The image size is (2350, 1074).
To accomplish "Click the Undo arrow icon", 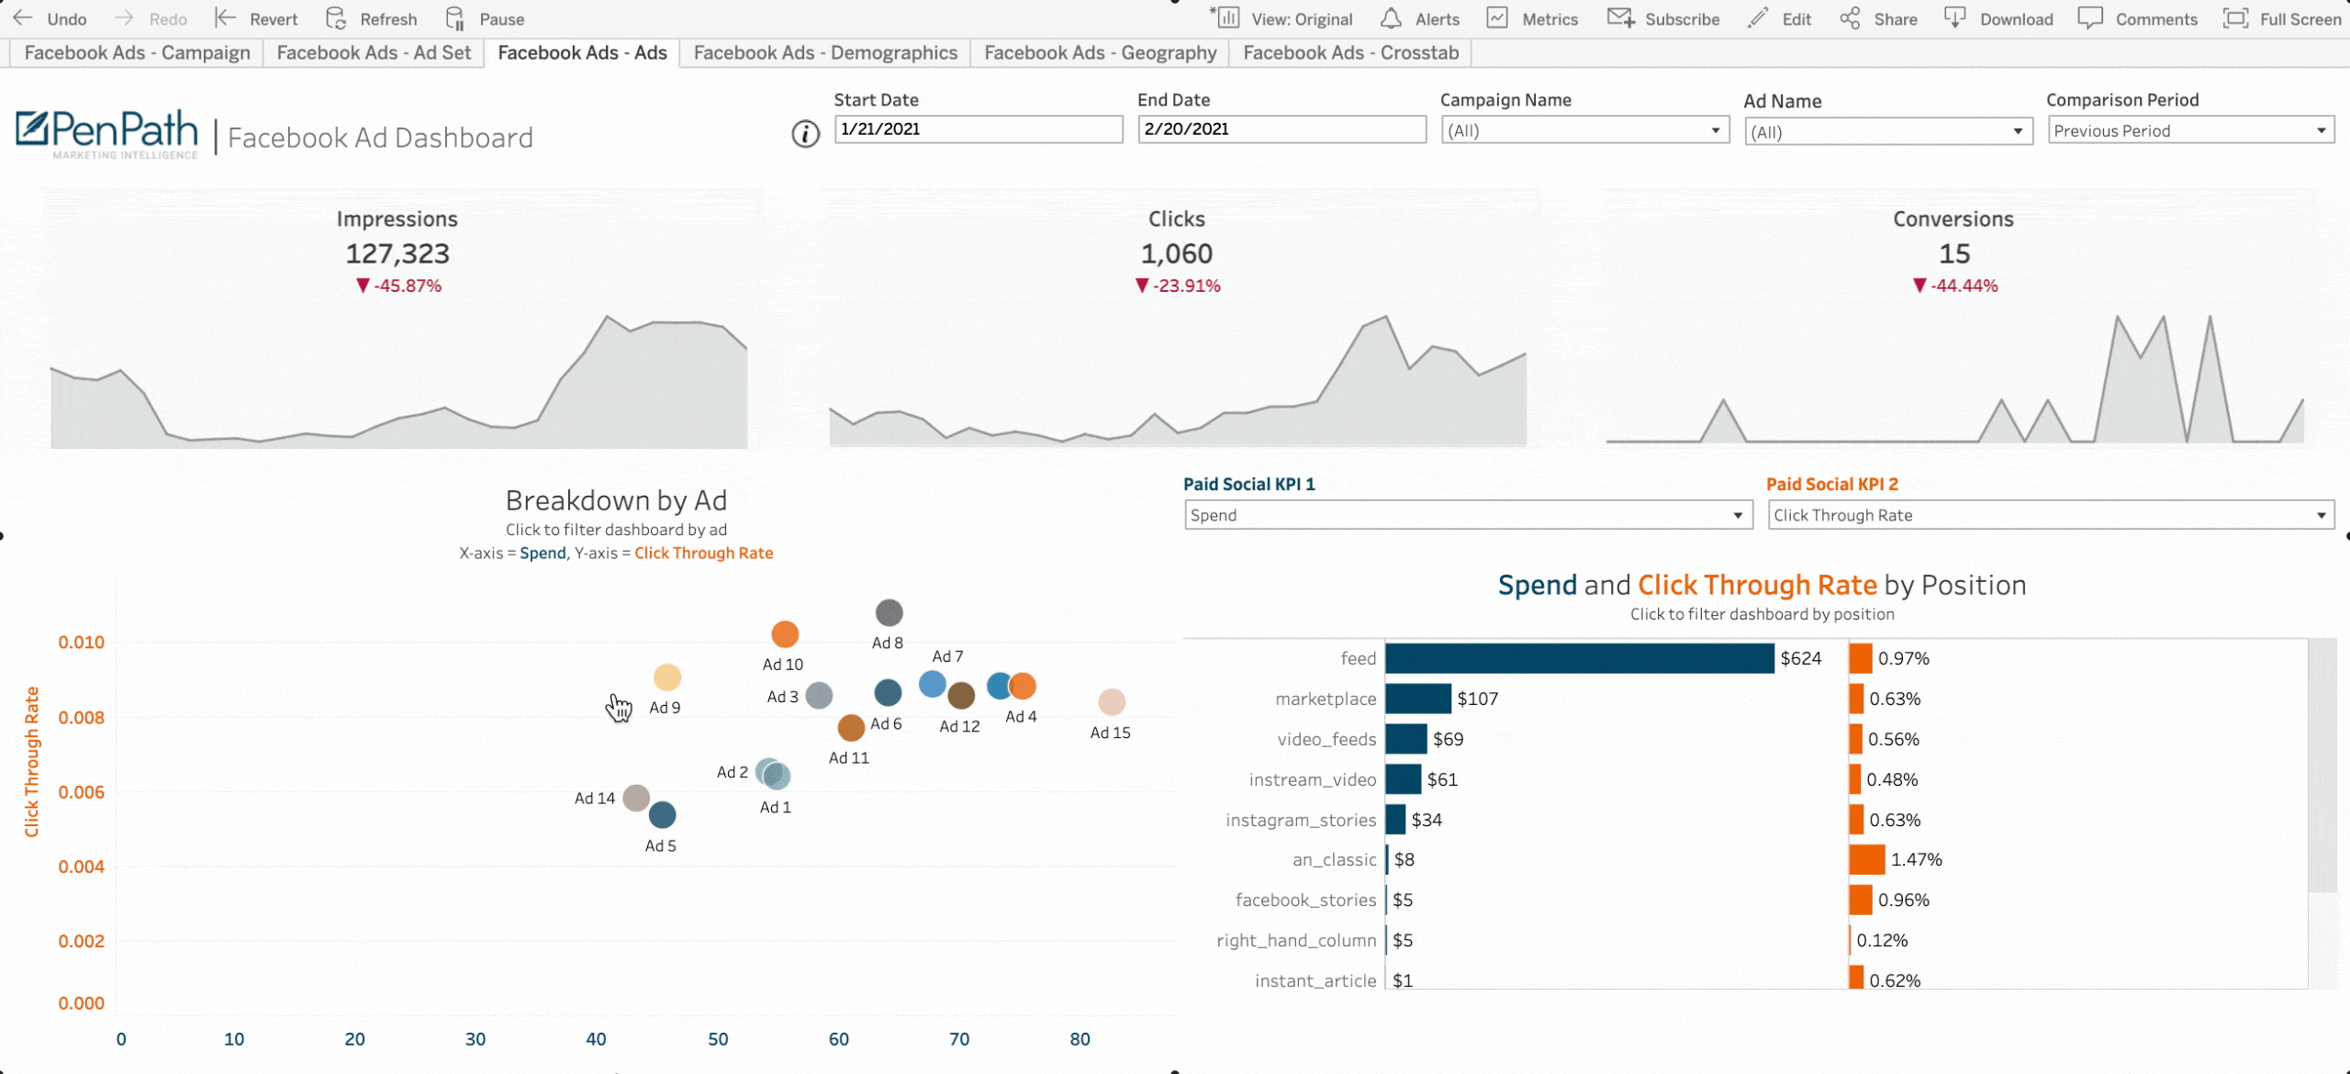I will point(23,18).
